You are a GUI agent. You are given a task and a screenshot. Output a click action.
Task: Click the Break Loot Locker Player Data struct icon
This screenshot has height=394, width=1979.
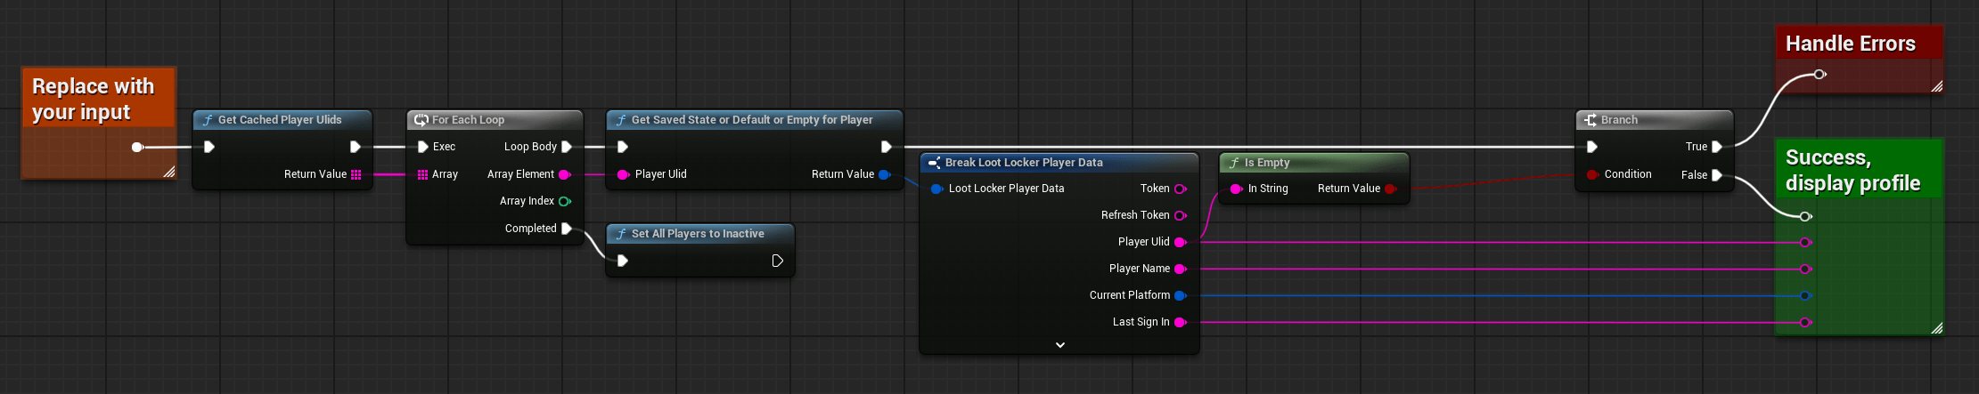point(934,163)
